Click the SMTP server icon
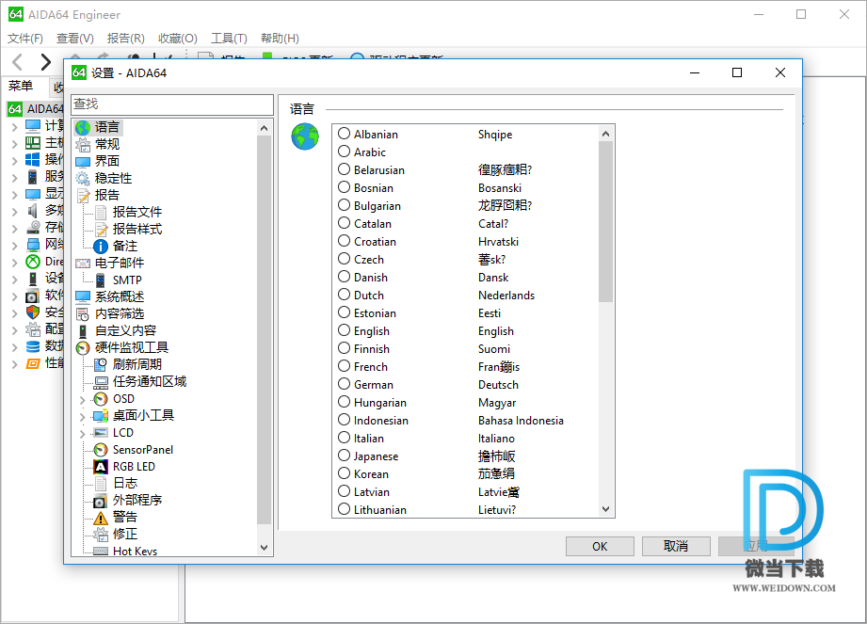Image resolution: width=867 pixels, height=624 pixels. [101, 280]
